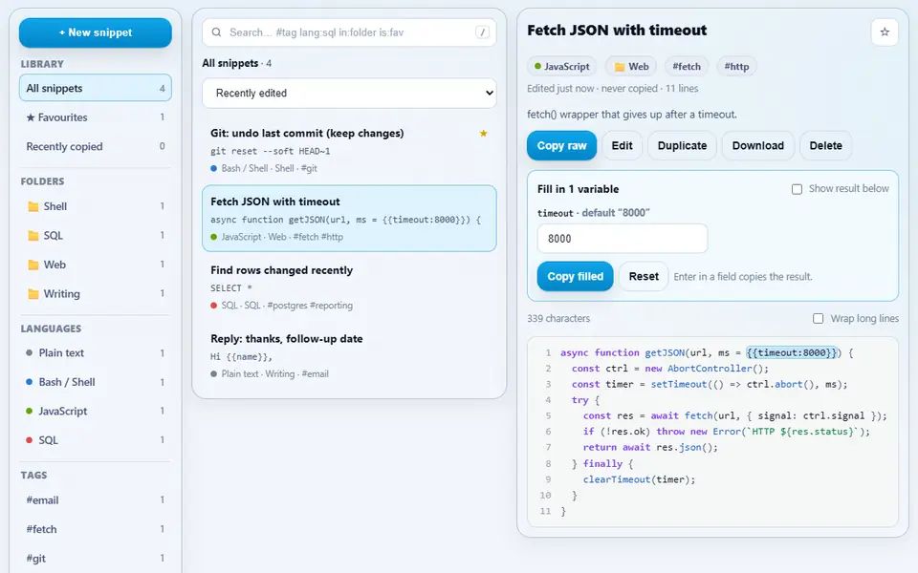Screen dimensions: 918x573
Task: Filter by the #git tag in sidebar
Action: point(96,559)
